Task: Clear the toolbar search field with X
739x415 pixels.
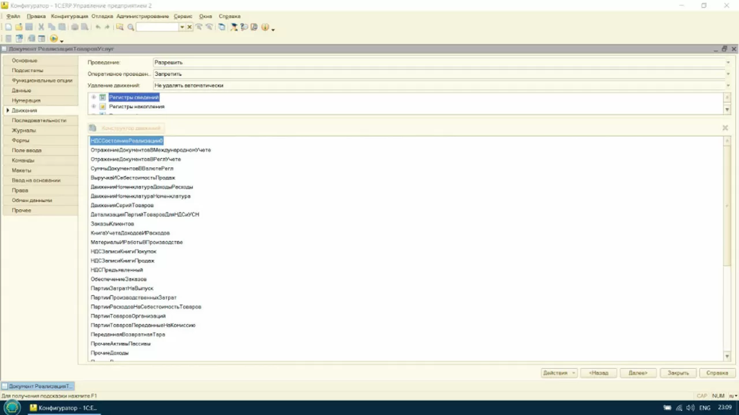Action: pyautogui.click(x=189, y=27)
